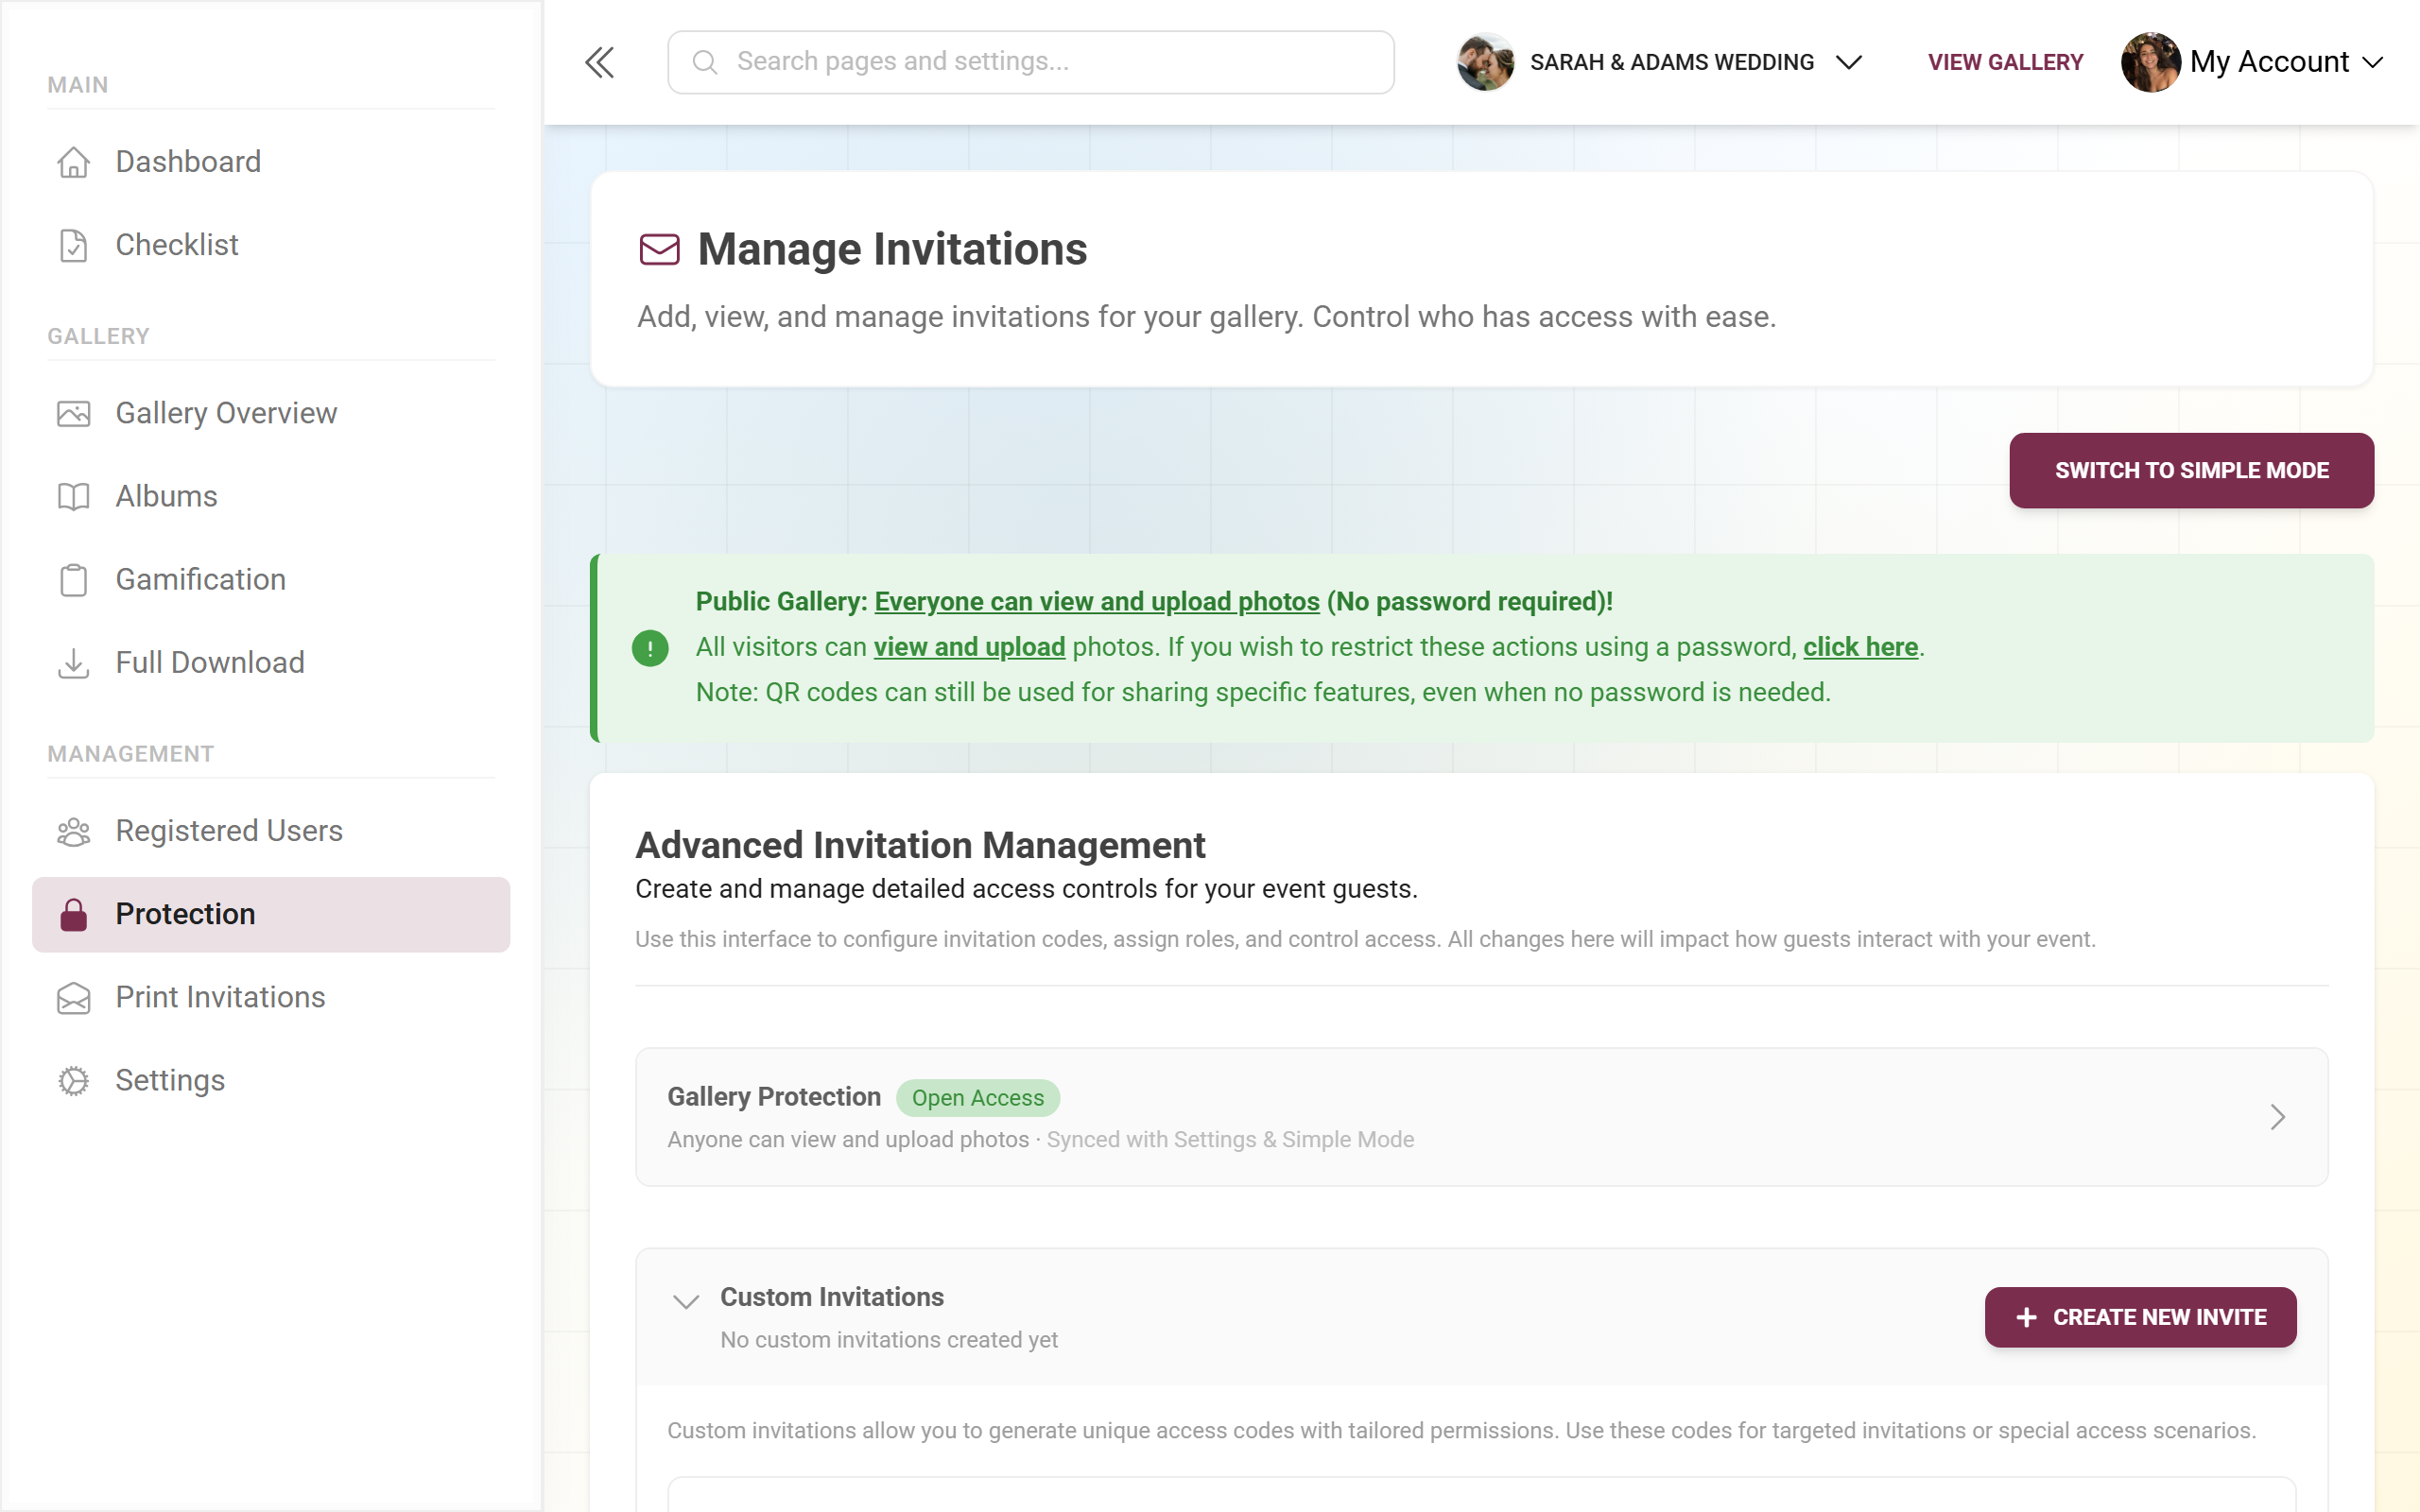This screenshot has height=1512, width=2420.
Task: Go to Gallery Overview
Action: point(271,413)
